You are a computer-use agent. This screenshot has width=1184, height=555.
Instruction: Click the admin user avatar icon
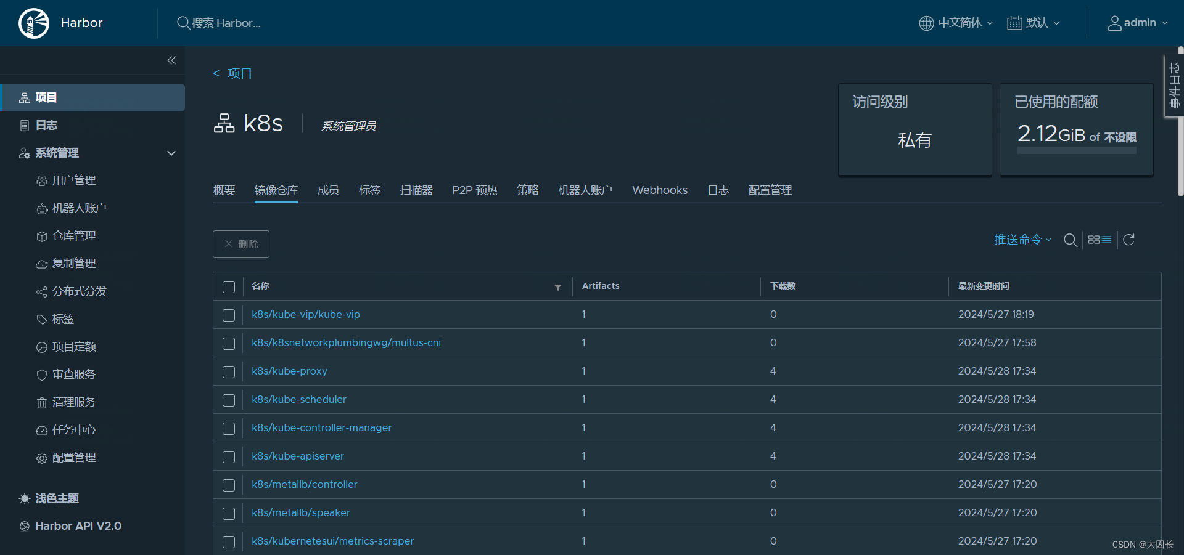click(x=1114, y=23)
